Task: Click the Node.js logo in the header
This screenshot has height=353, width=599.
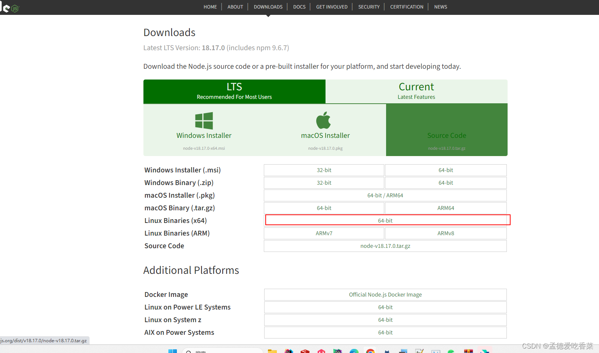Action: pyautogui.click(x=9, y=7)
